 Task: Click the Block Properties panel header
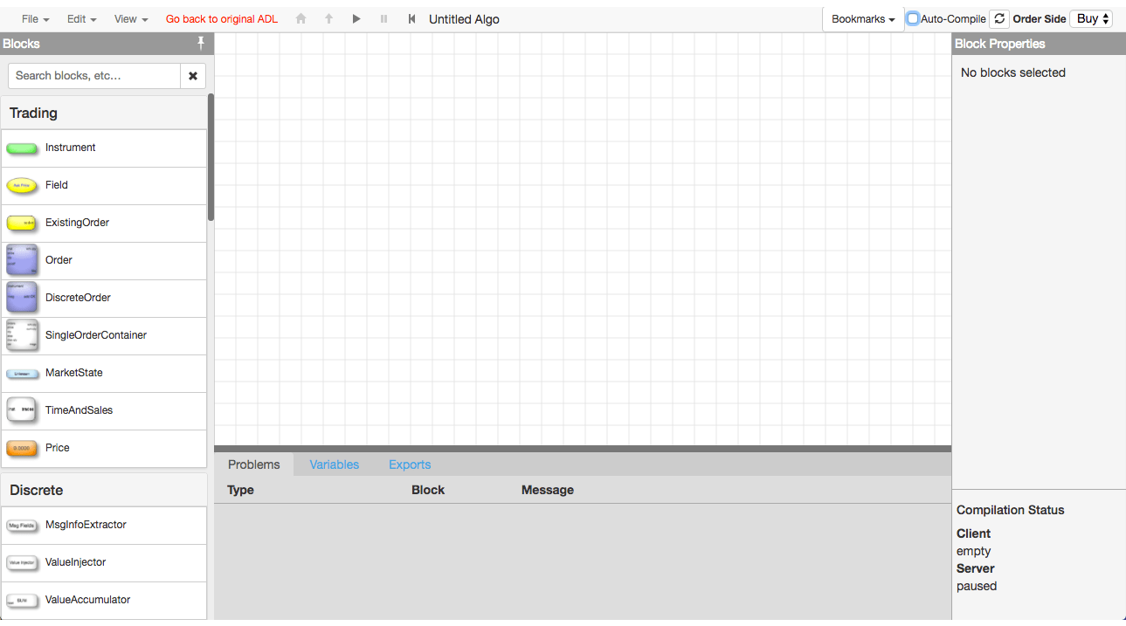(x=1039, y=44)
